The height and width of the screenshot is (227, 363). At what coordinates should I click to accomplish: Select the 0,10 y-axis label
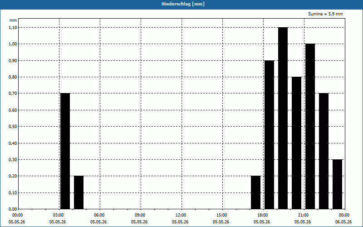tap(13, 192)
